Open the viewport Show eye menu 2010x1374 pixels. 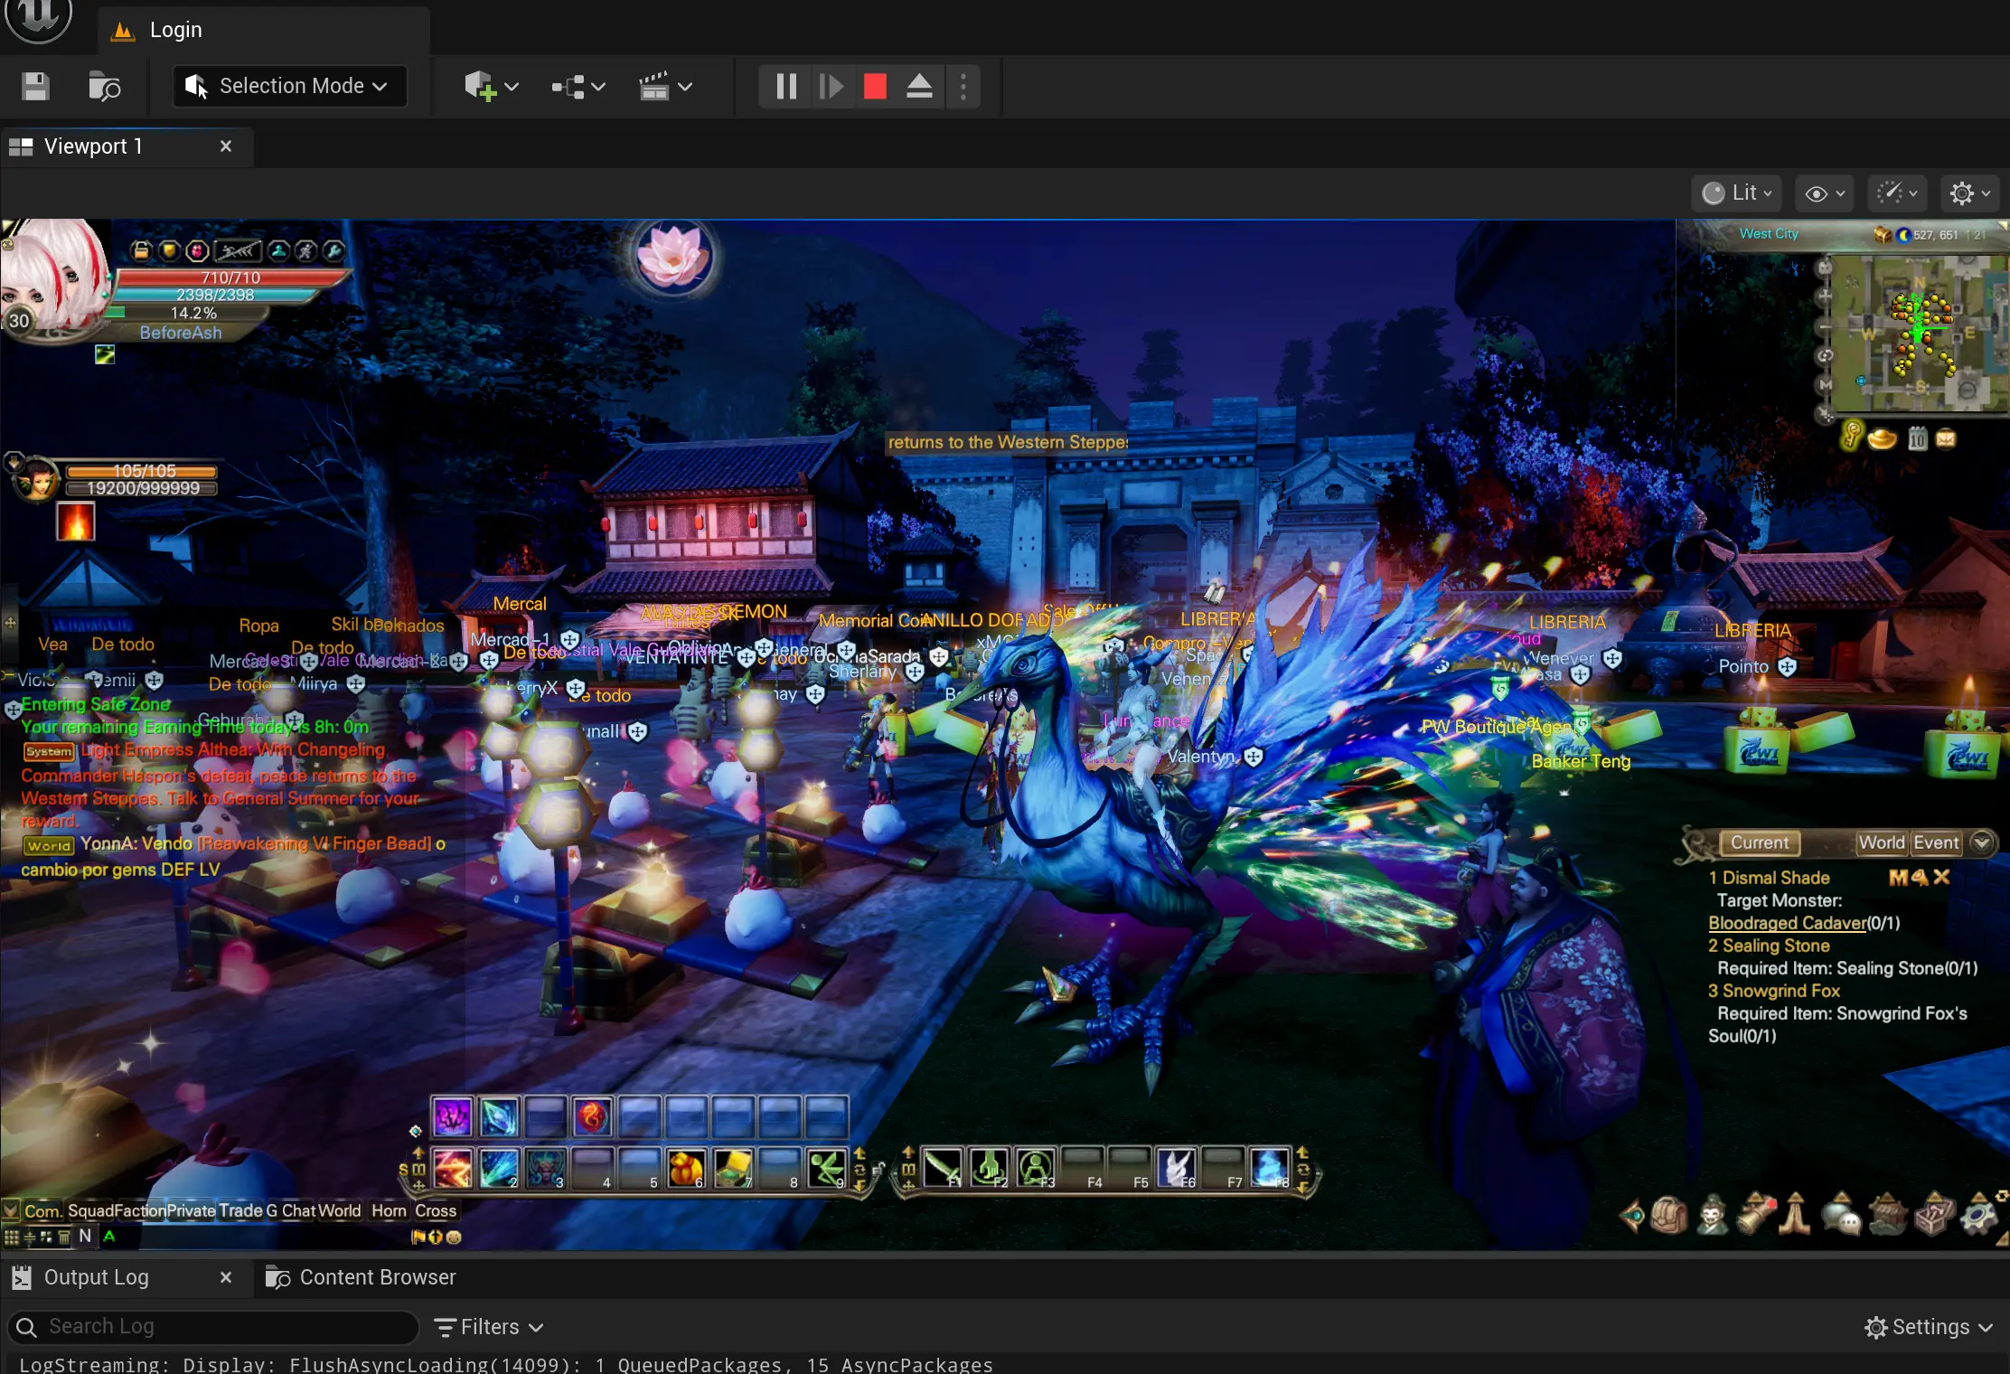(1824, 193)
